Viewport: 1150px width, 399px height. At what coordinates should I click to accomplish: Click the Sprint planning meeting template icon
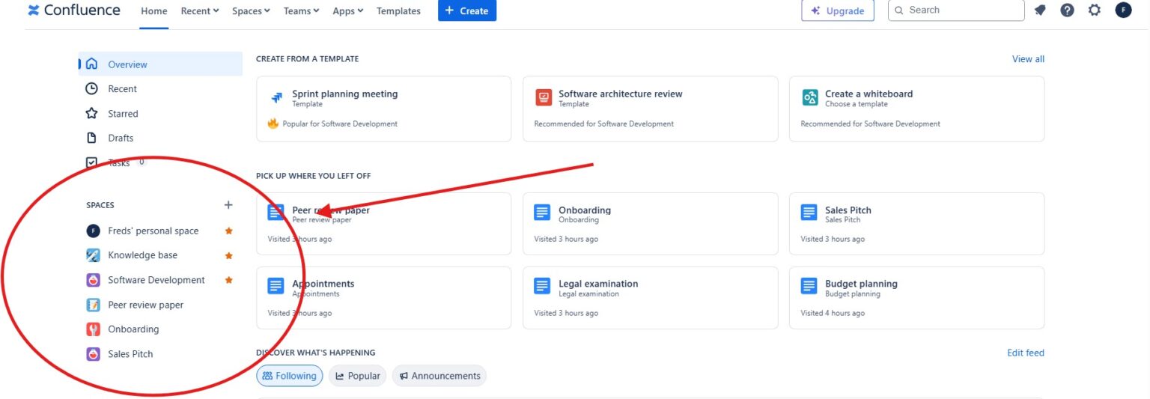(x=276, y=97)
